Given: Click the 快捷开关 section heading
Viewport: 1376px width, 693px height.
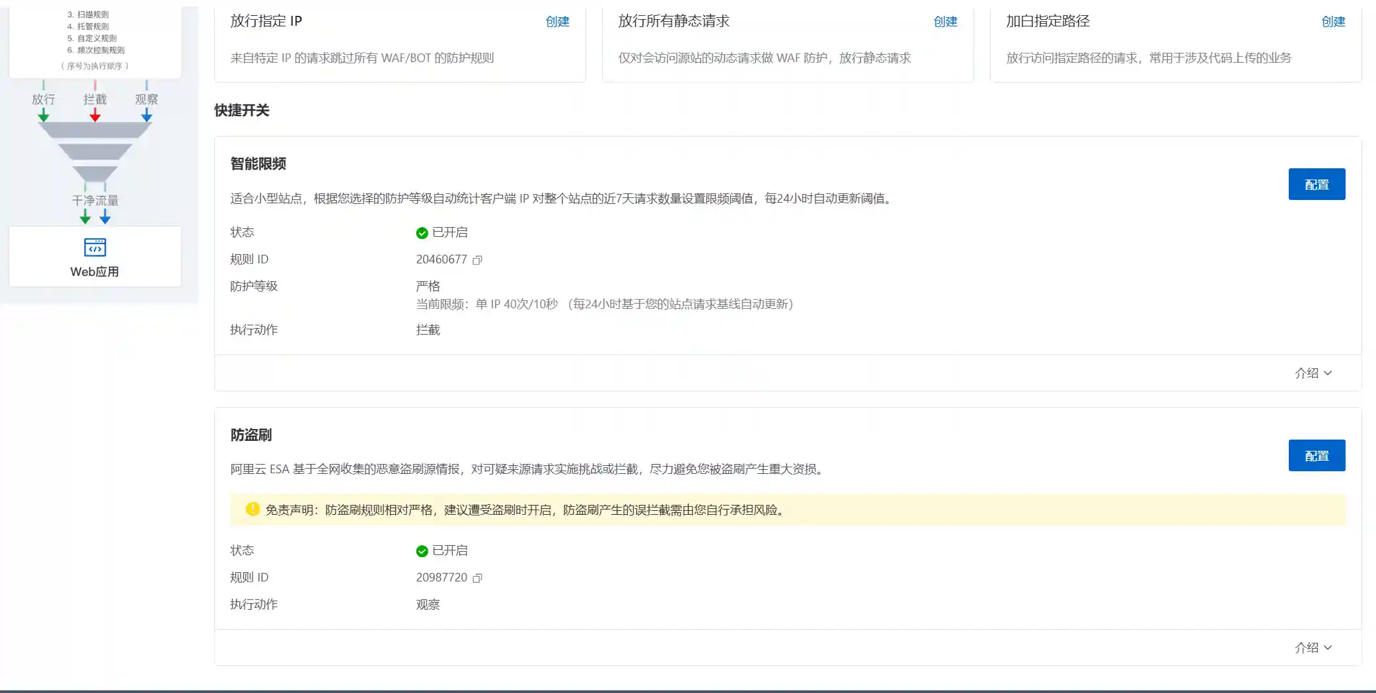Looking at the screenshot, I should coord(242,110).
